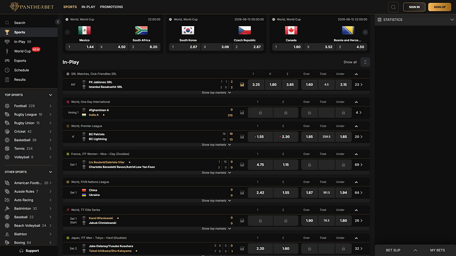Open the search magnifier in the header

point(393,7)
